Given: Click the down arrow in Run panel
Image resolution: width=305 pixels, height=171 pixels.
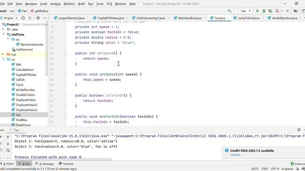Looking at the screenshot, I should click(8, 143).
